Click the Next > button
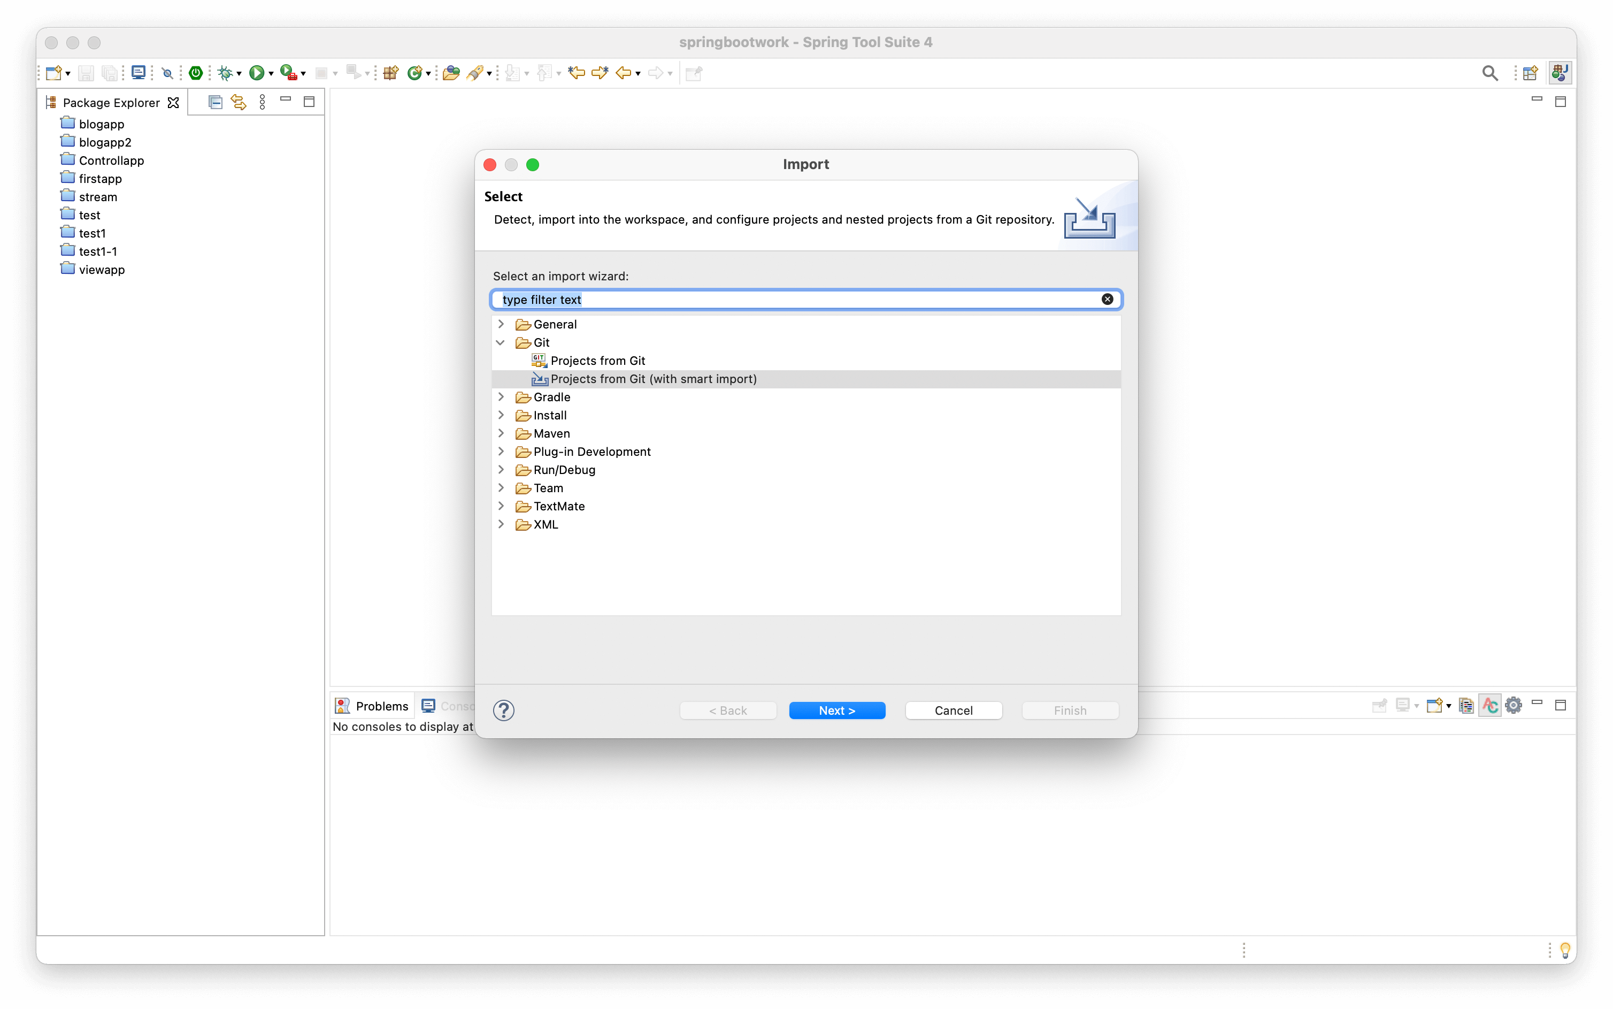The height and width of the screenshot is (1009, 1613). 836,710
